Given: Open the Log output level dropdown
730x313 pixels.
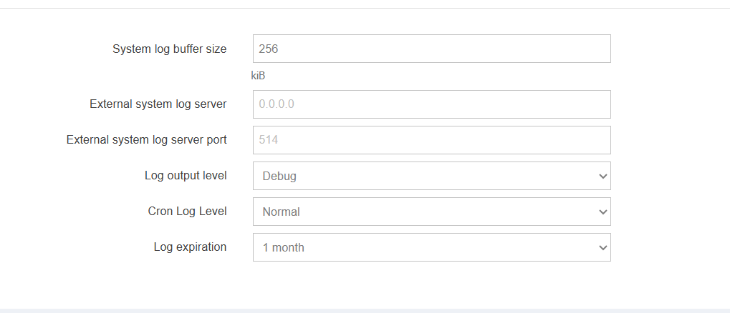Looking at the screenshot, I should click(431, 176).
